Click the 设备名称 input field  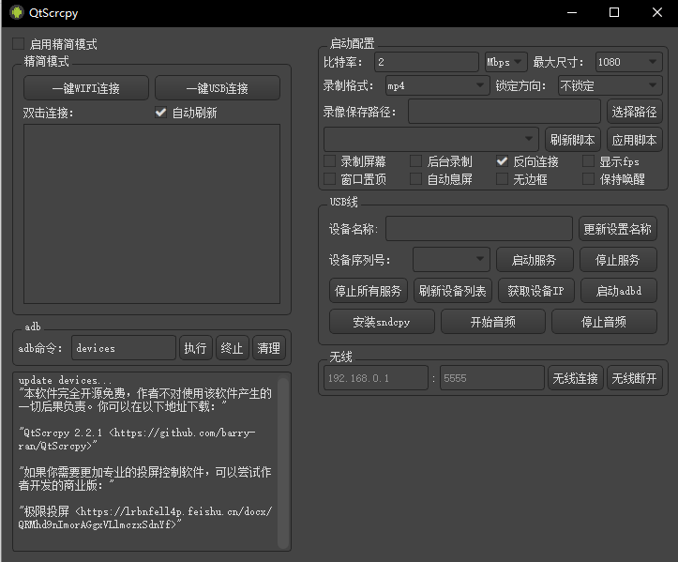pyautogui.click(x=479, y=228)
